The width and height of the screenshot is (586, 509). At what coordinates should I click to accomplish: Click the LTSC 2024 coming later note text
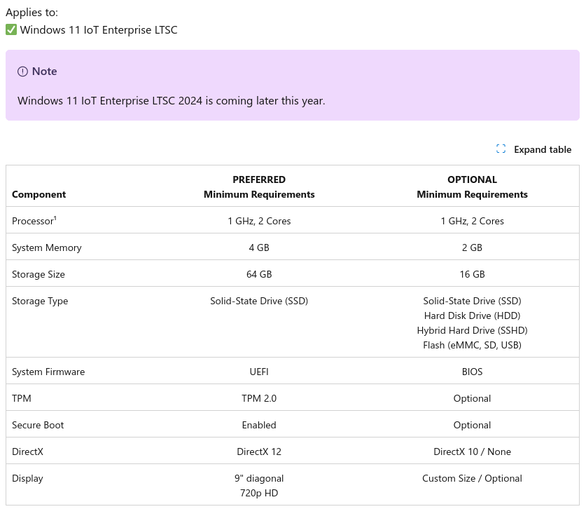point(172,100)
